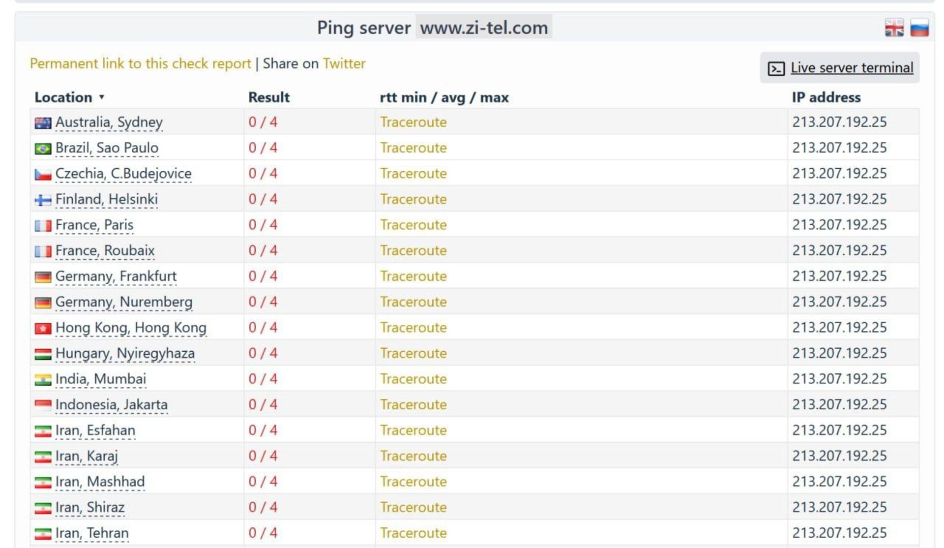Open Traceroute for Czechia, C.Budejovice
The width and height of the screenshot is (944, 548).
point(413,173)
